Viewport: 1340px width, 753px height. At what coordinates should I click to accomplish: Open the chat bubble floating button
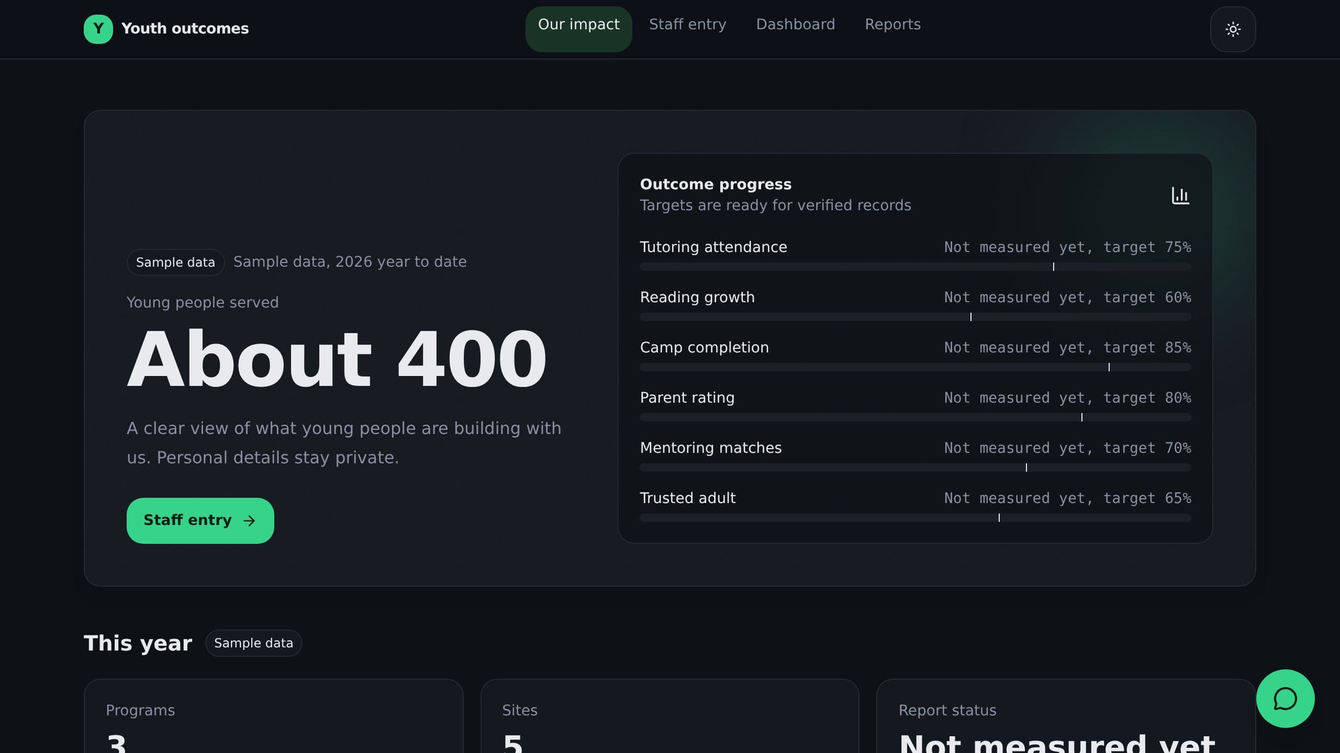coord(1285,698)
